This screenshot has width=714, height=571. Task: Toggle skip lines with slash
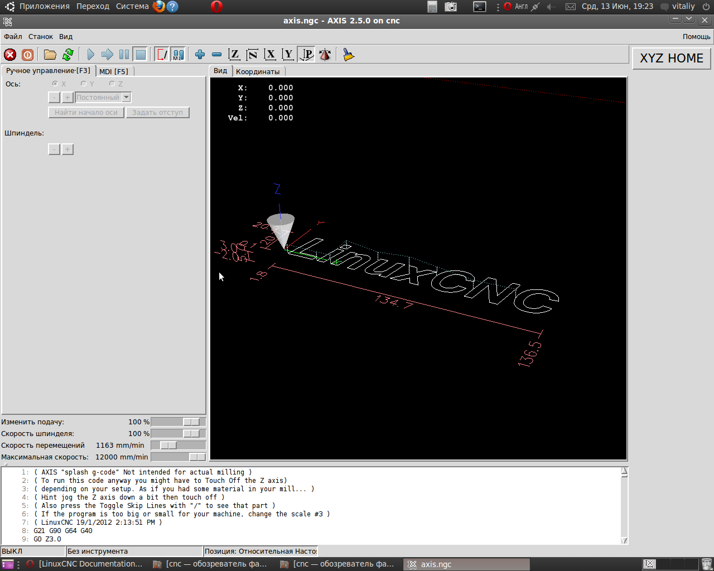(162, 55)
